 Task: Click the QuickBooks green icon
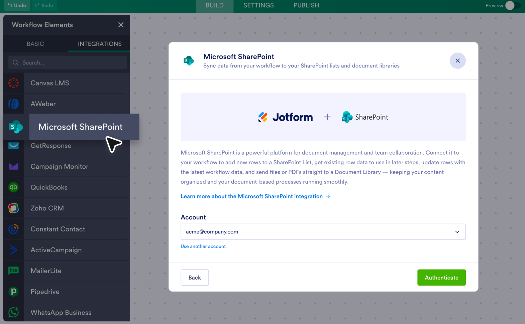click(13, 187)
